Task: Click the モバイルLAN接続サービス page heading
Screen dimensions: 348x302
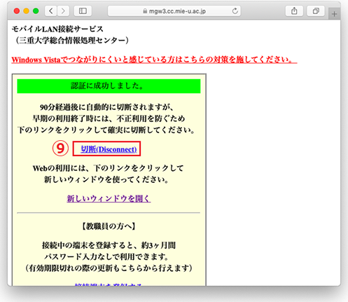Action: (x=57, y=29)
